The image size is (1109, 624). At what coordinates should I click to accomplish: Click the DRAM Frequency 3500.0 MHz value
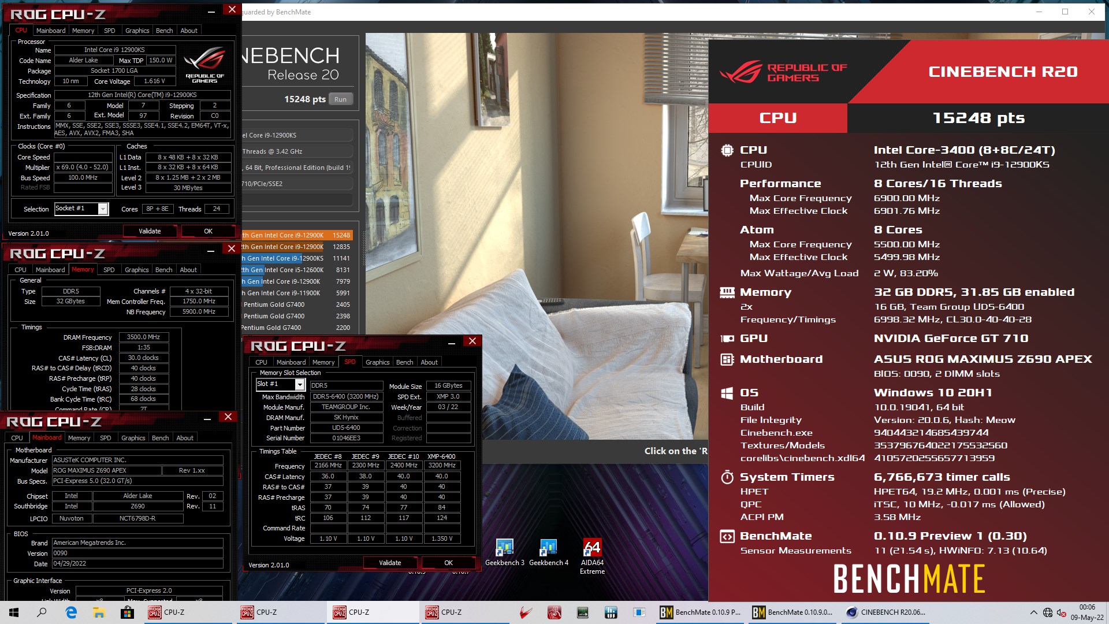tap(144, 337)
